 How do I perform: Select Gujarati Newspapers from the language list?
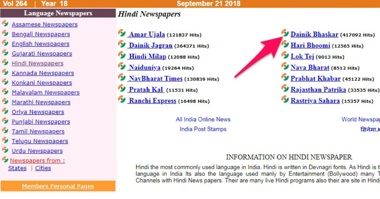pyautogui.click(x=42, y=54)
